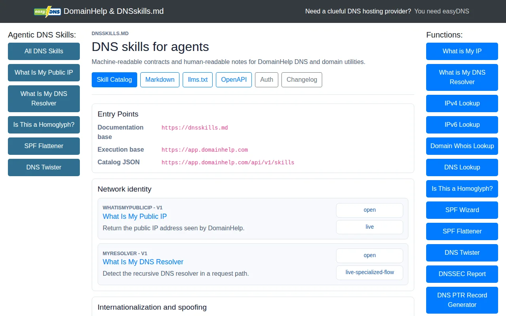
Task: Click the 'DNS skills for agents' page title
Action: point(150,47)
